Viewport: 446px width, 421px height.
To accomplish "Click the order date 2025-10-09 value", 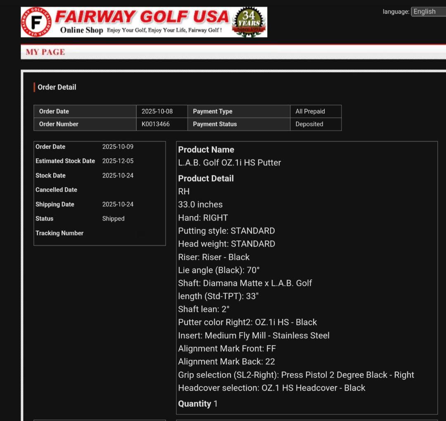I will [118, 147].
